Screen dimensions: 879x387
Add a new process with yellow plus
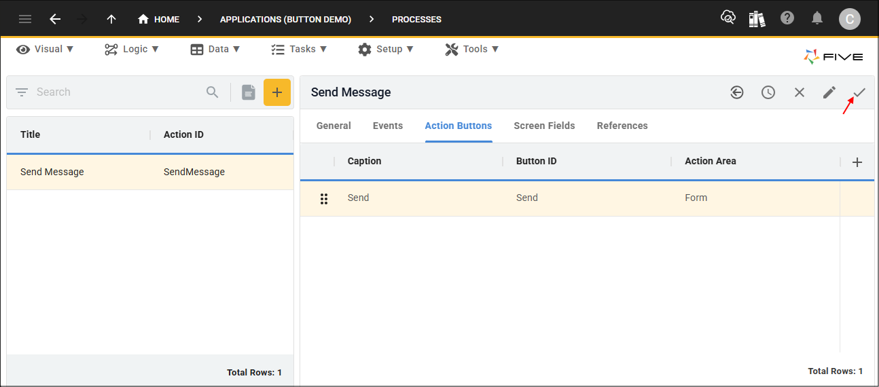277,92
